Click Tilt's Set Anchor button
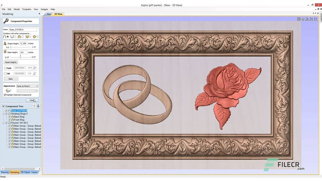Viewport: 322px width, 181px height. point(20,73)
